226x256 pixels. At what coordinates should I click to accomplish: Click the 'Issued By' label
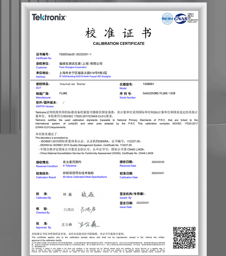point(125,198)
